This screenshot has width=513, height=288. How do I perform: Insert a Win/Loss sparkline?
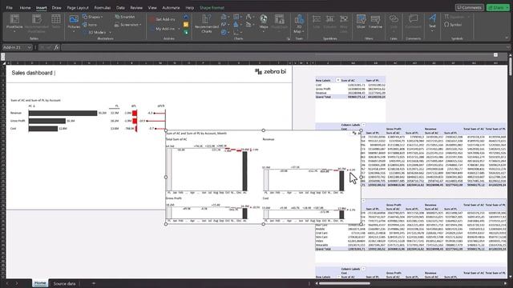tap(344, 23)
